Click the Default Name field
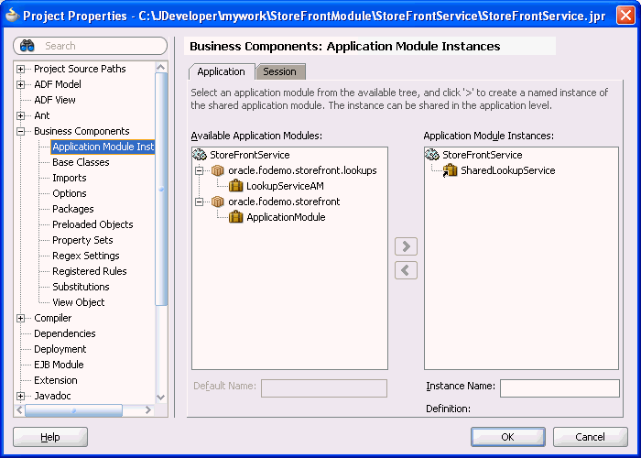Screen dimensions: 641x458 (x=324, y=388)
